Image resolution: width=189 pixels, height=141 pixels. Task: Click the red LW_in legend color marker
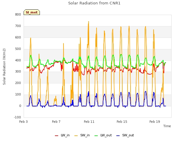56,136
